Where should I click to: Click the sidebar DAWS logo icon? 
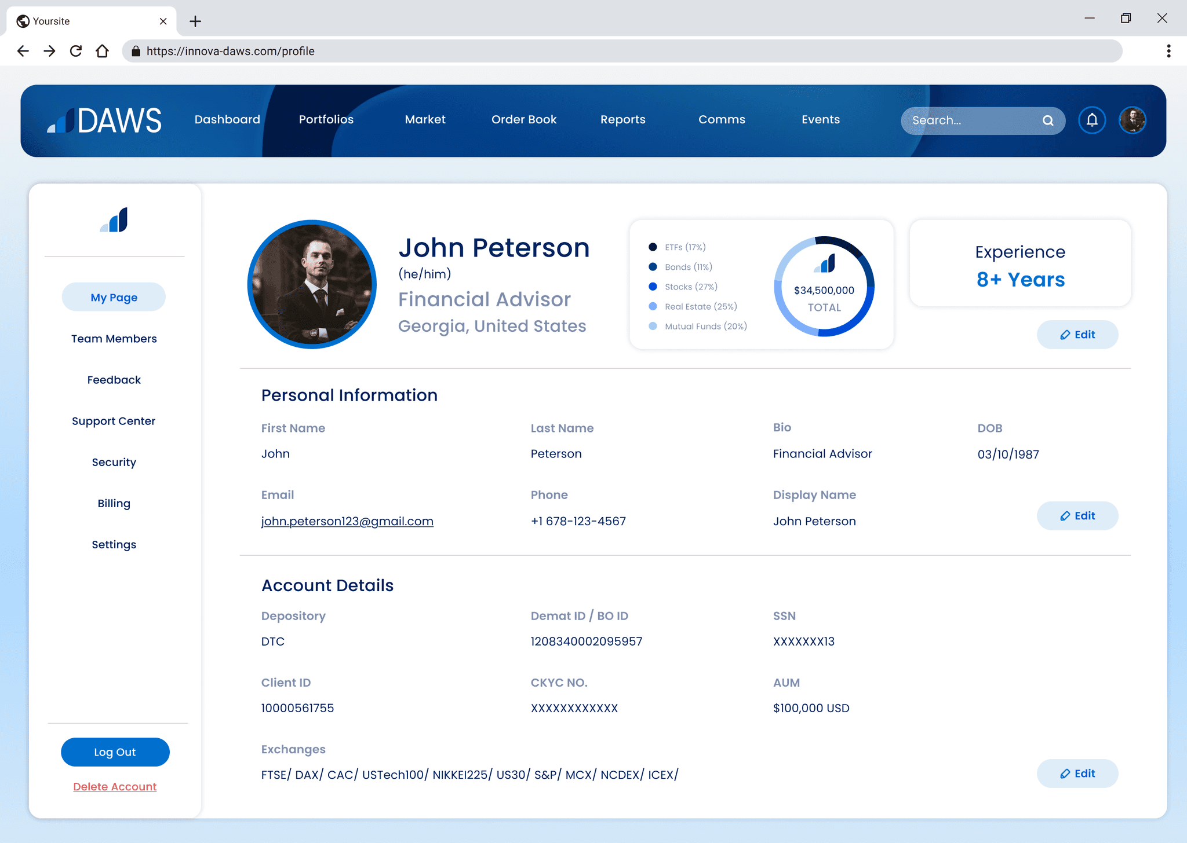pos(114,220)
